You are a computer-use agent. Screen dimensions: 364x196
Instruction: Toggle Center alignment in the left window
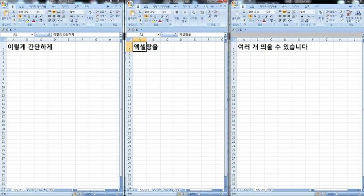(x=54, y=16)
